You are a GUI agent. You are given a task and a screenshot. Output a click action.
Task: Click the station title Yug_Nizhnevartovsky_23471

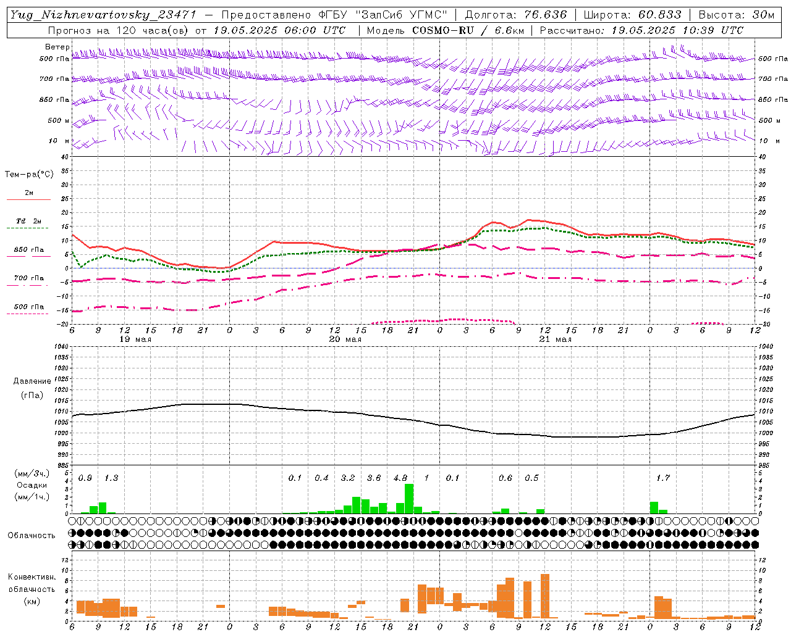103,15
